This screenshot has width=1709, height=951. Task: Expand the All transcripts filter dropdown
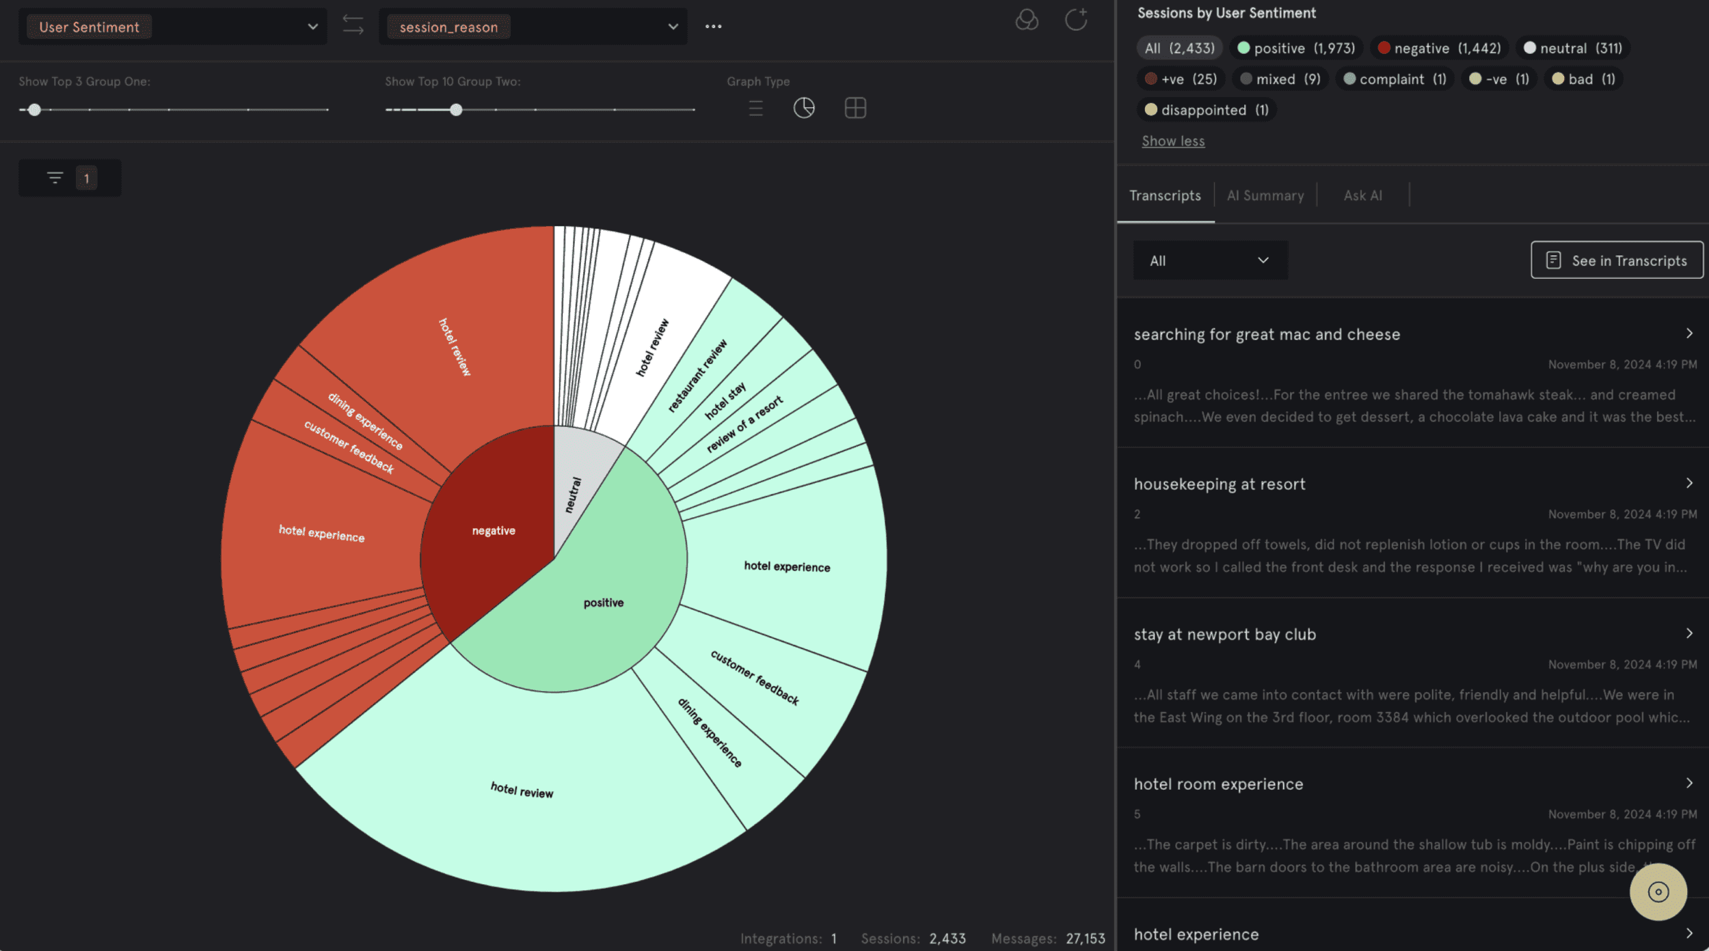1210,260
